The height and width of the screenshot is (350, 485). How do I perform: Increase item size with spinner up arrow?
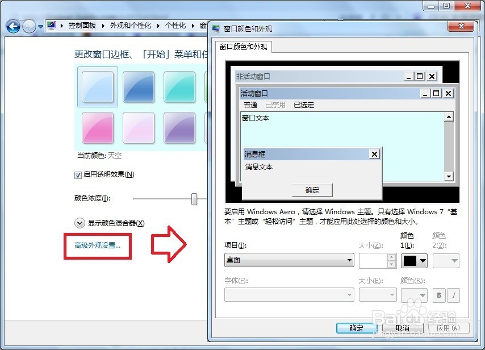coord(392,257)
